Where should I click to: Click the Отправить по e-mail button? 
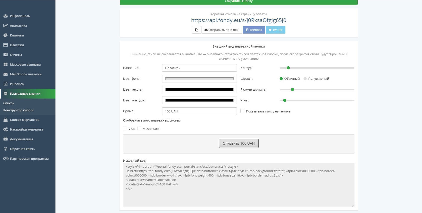pyautogui.click(x=222, y=30)
